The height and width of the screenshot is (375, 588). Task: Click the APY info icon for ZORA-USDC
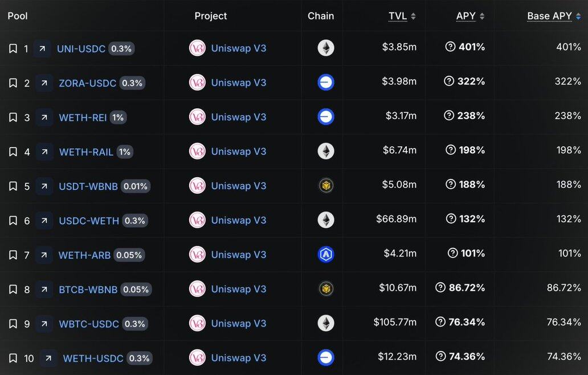pyautogui.click(x=449, y=81)
